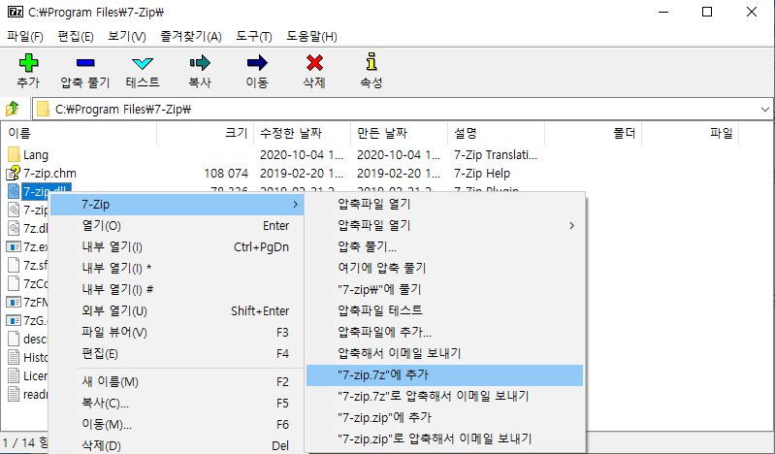Choose 복사(C)... in context menu
Screen dimensions: 775x454
pos(177,403)
